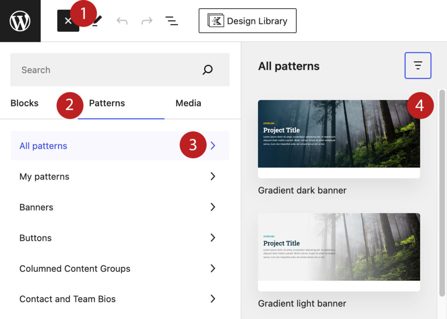The image size is (447, 319).
Task: Expand Columned Content Groups category
Action: 120,269
